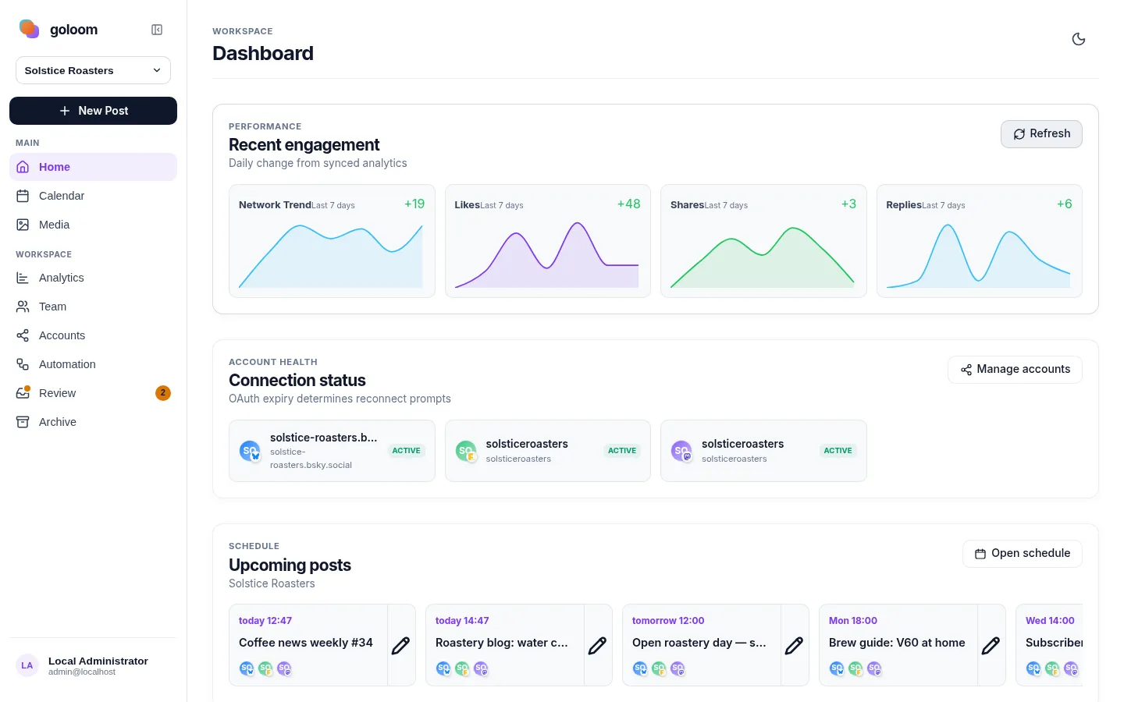The height and width of the screenshot is (702, 1124).
Task: Open the Solstice Roasters workspace dropdown
Action: (93, 70)
